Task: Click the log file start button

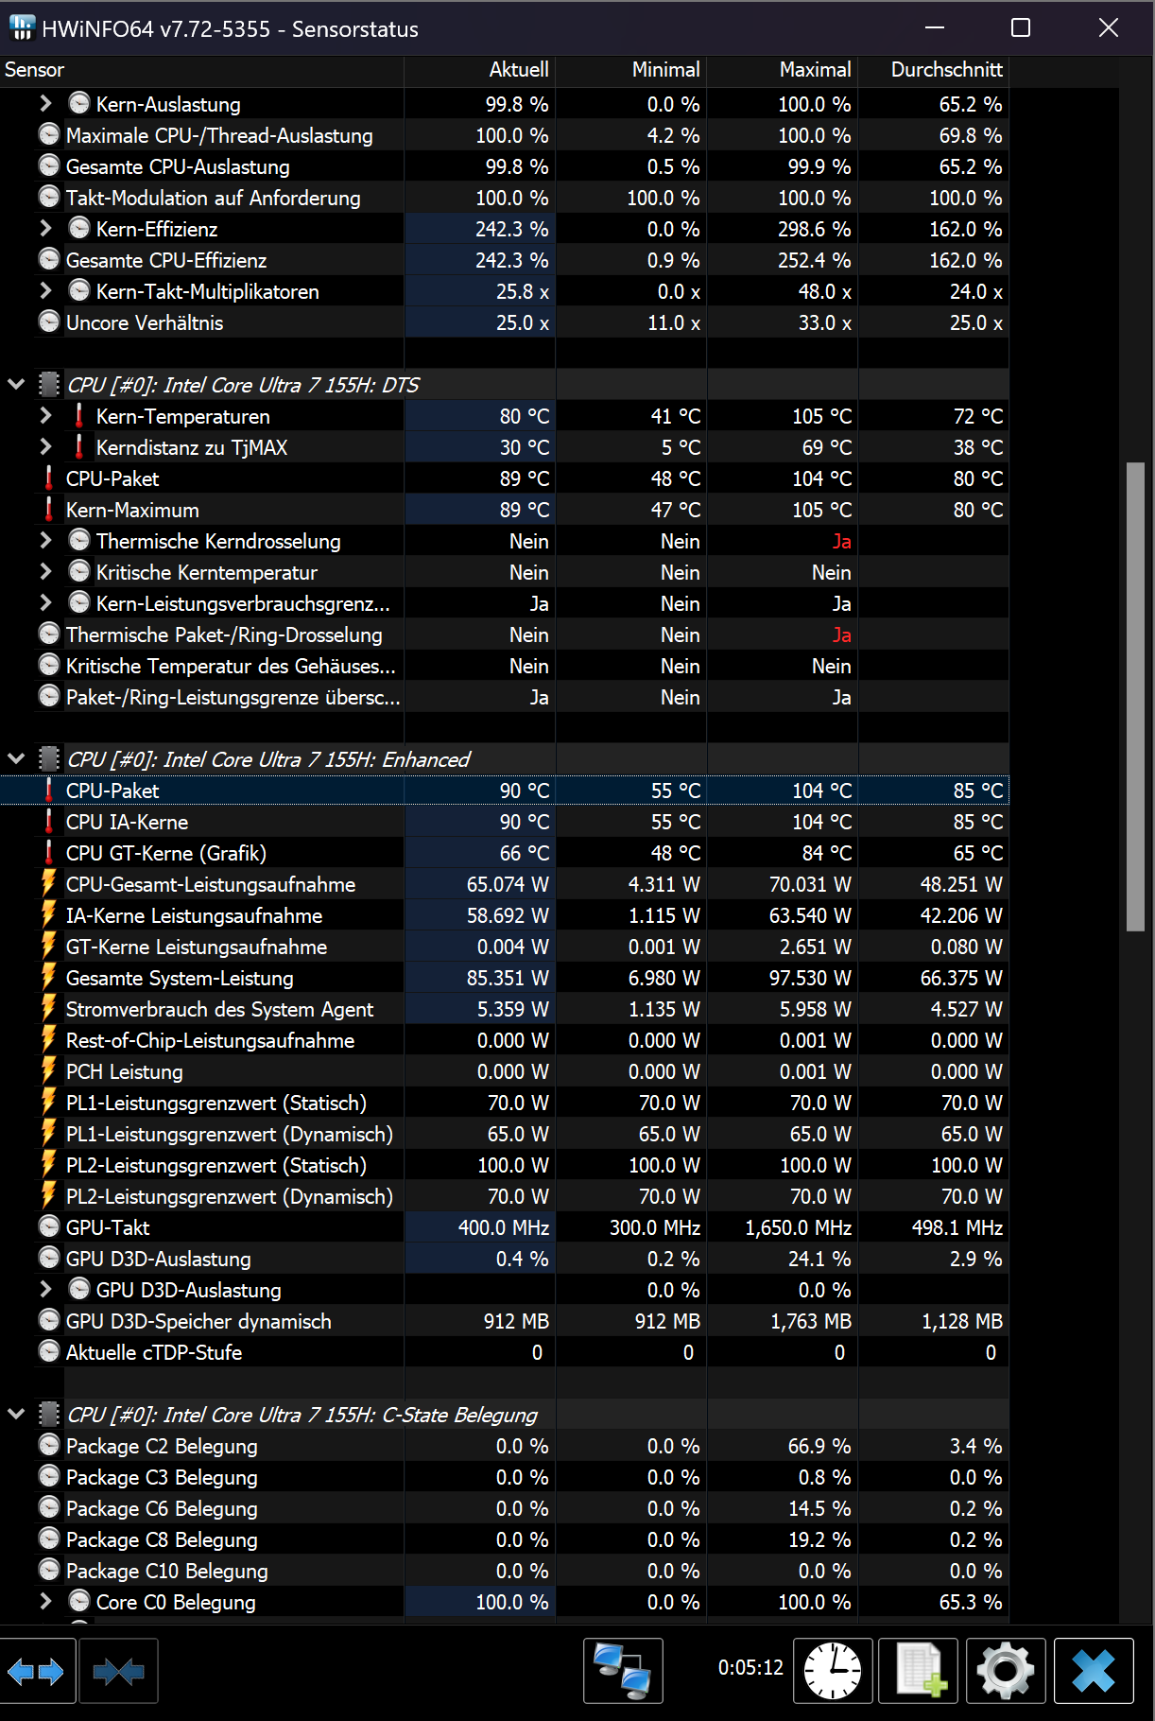Action: (918, 1672)
